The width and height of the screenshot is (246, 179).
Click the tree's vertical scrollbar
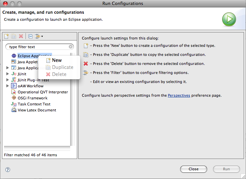[72, 99]
